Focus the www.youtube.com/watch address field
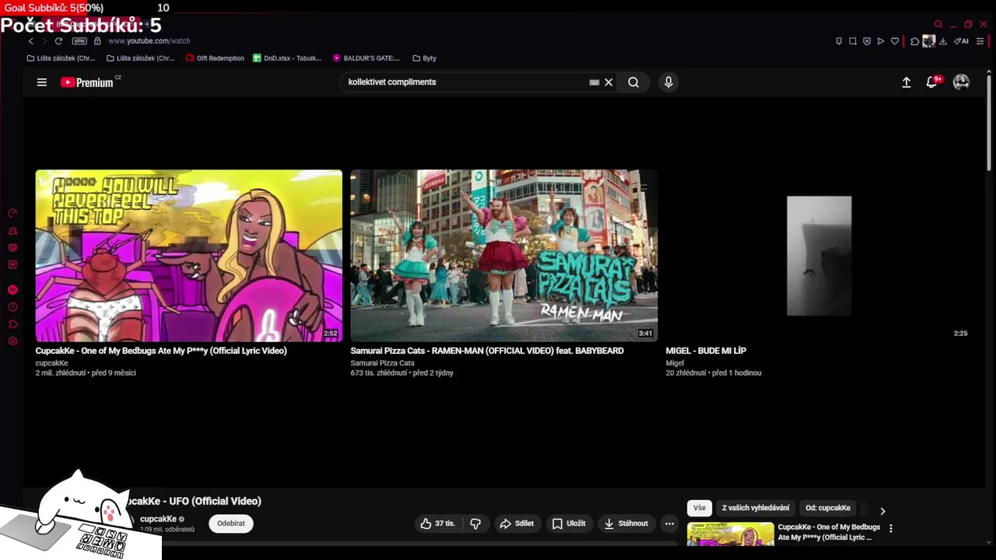The height and width of the screenshot is (560, 996). [x=149, y=41]
